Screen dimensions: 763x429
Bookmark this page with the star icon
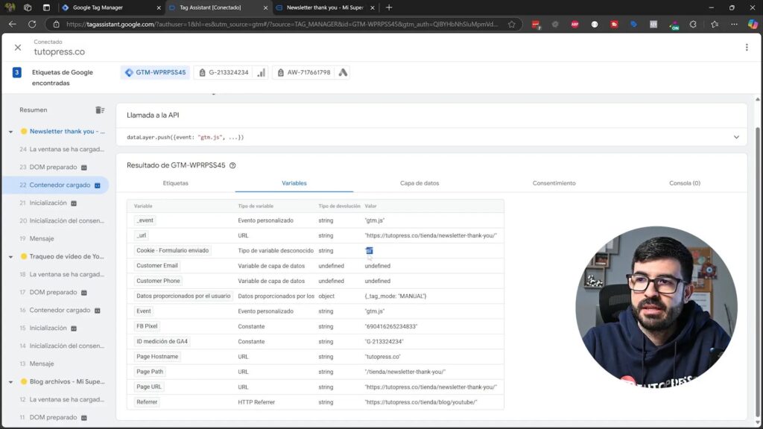[x=511, y=25]
